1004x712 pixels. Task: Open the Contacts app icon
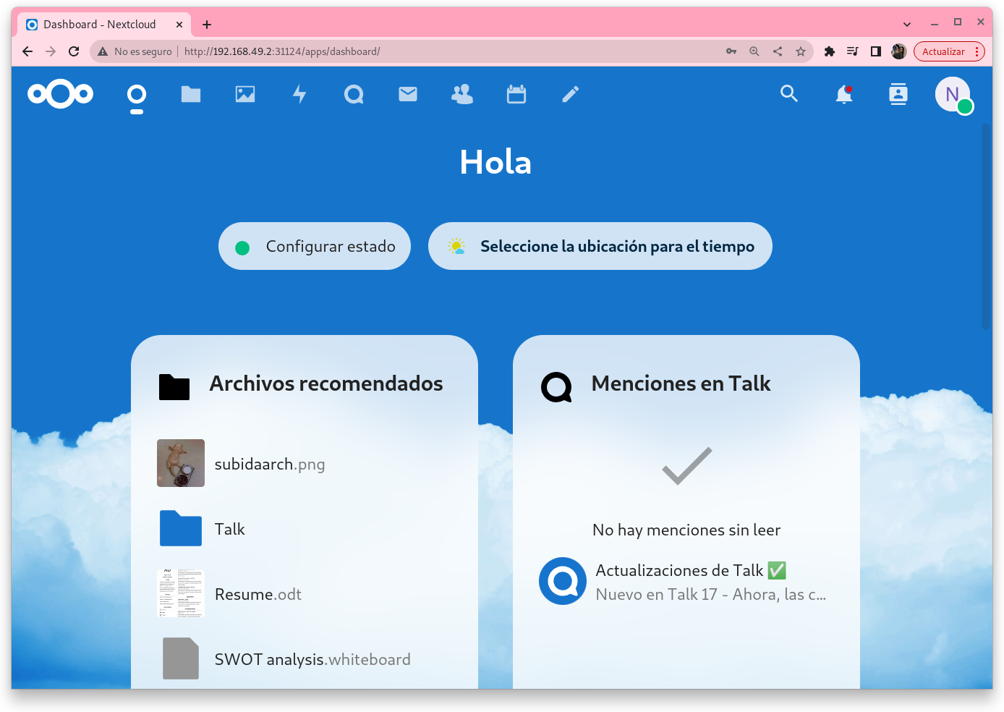coord(462,94)
